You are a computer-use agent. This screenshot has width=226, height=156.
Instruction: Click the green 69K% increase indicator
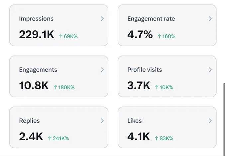click(x=68, y=36)
